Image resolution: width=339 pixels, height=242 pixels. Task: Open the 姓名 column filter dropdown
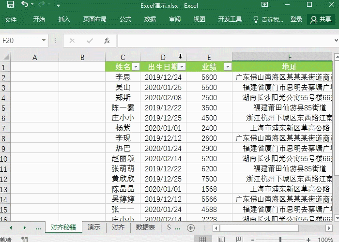coord(136,67)
